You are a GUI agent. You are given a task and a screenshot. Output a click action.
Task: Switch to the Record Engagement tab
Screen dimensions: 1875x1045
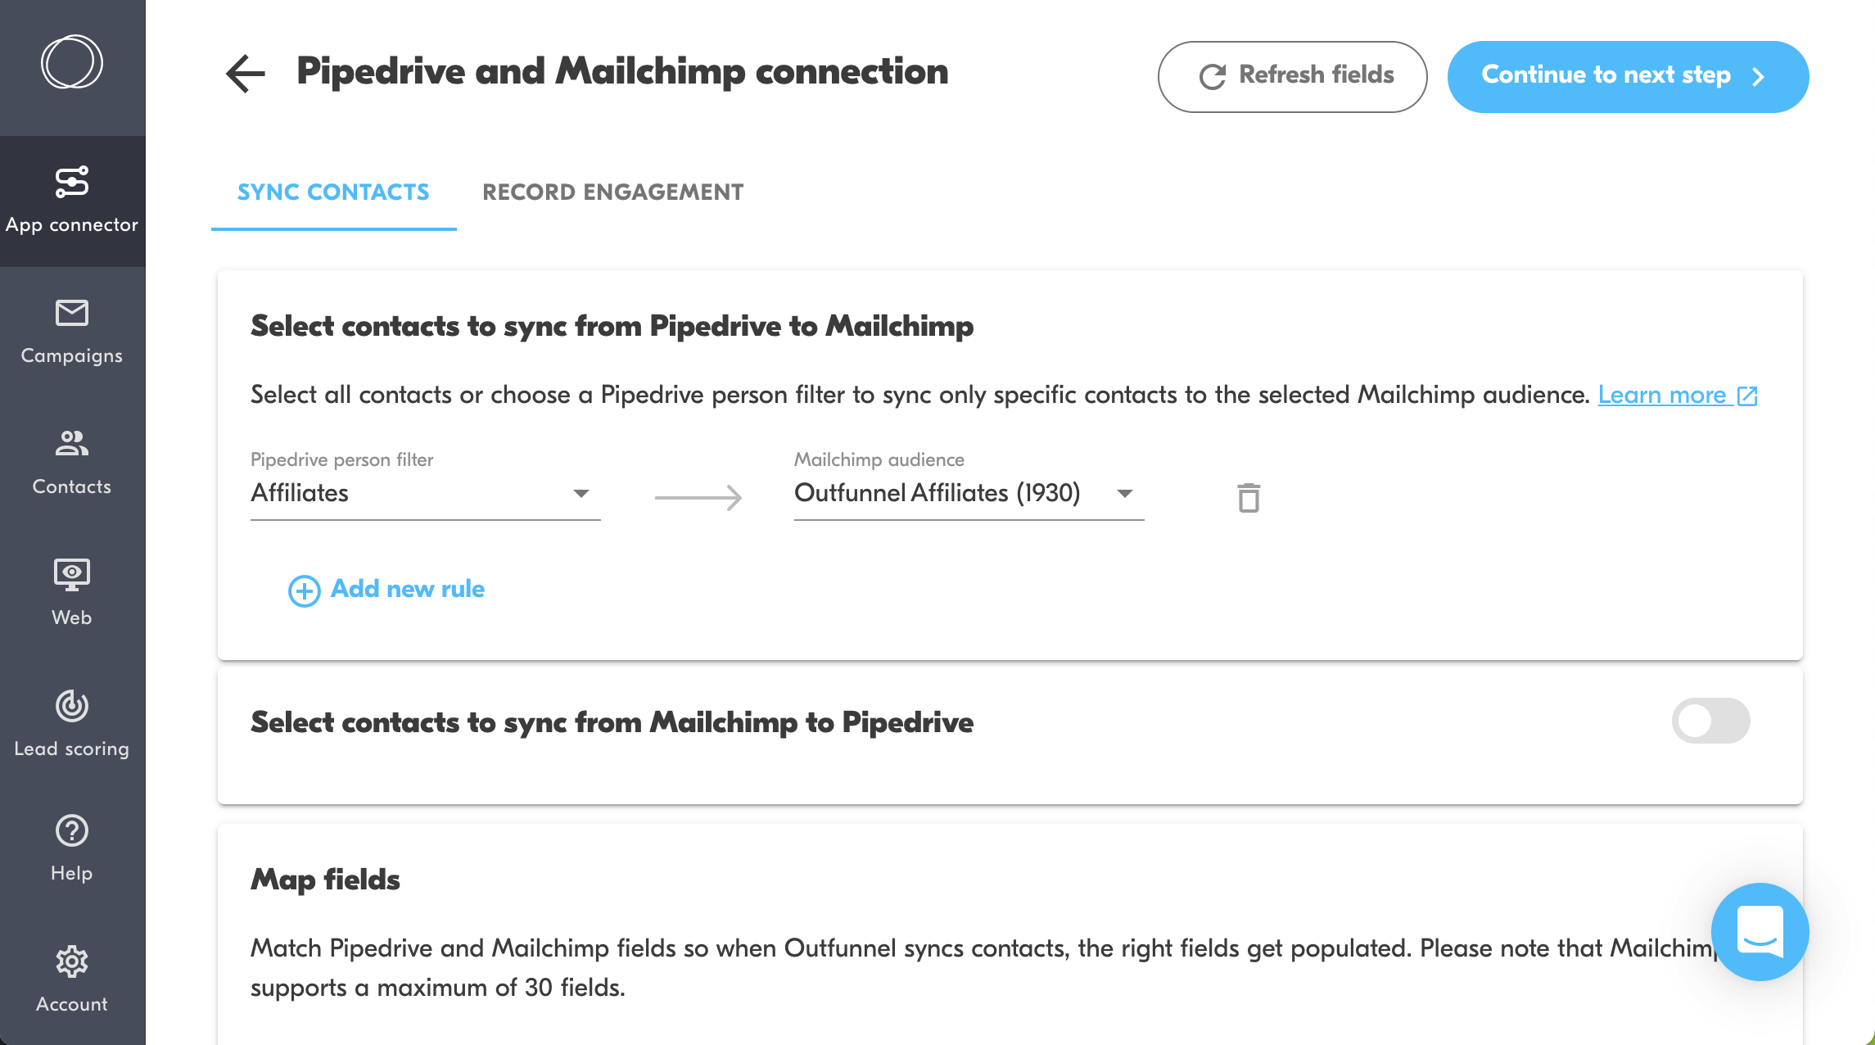point(613,193)
